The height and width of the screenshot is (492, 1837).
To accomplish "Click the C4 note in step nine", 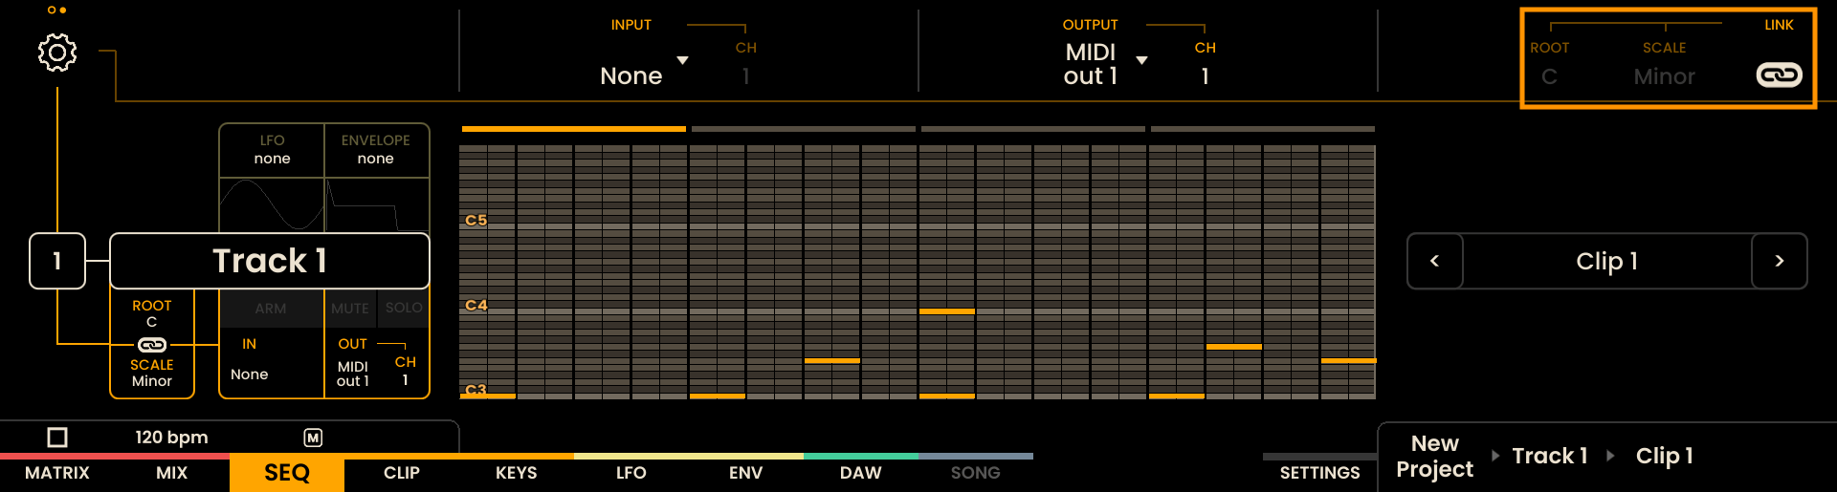I will pyautogui.click(x=947, y=311).
